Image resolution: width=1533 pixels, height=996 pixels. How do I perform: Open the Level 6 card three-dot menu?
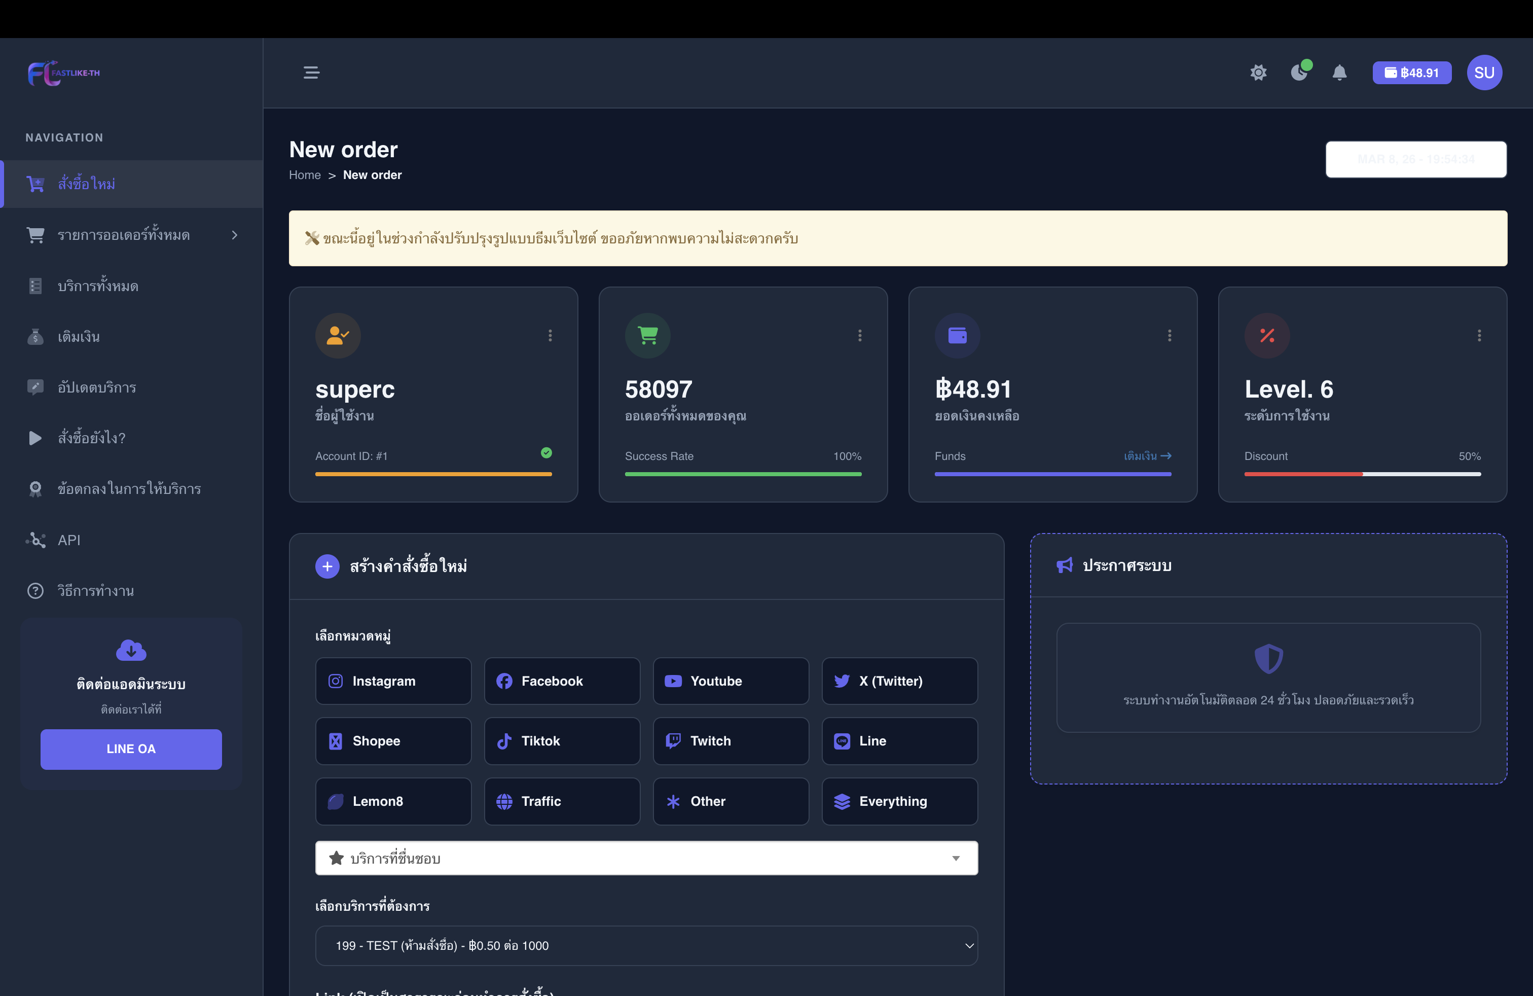pos(1479,335)
